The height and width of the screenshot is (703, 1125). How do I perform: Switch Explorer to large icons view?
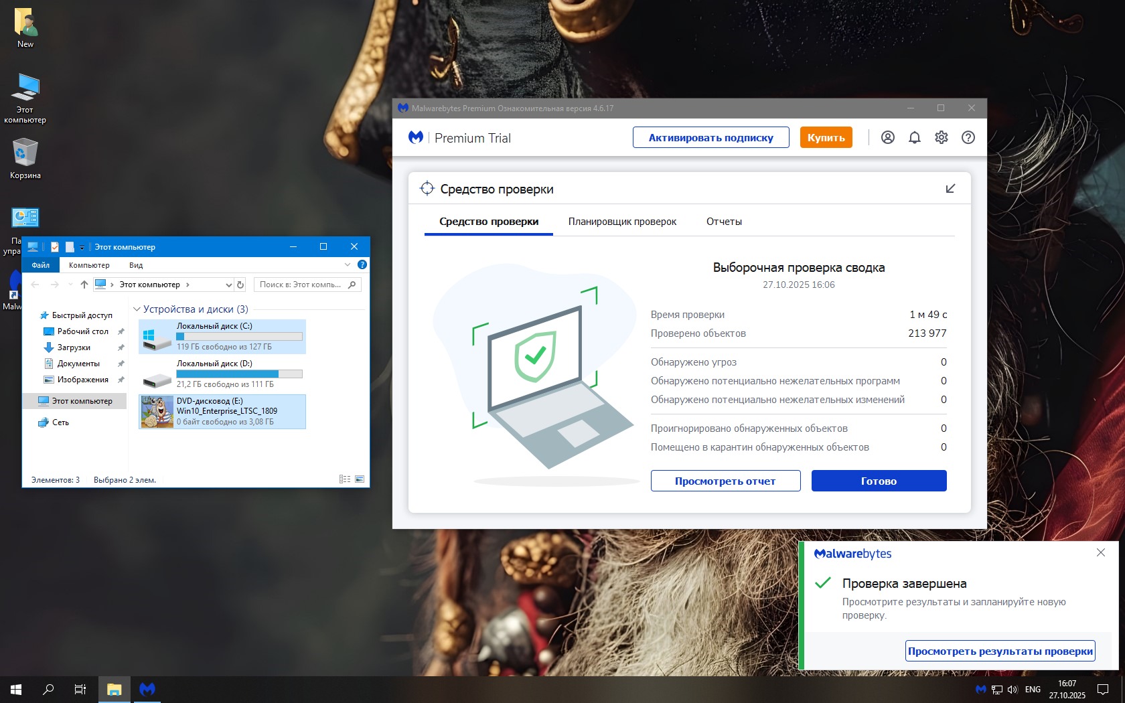pyautogui.click(x=360, y=479)
